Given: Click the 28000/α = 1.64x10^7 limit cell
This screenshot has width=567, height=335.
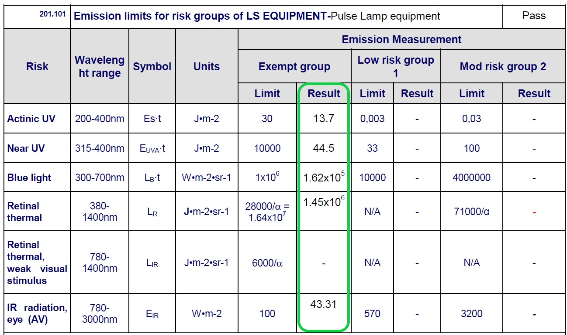Looking at the screenshot, I should [x=267, y=212].
